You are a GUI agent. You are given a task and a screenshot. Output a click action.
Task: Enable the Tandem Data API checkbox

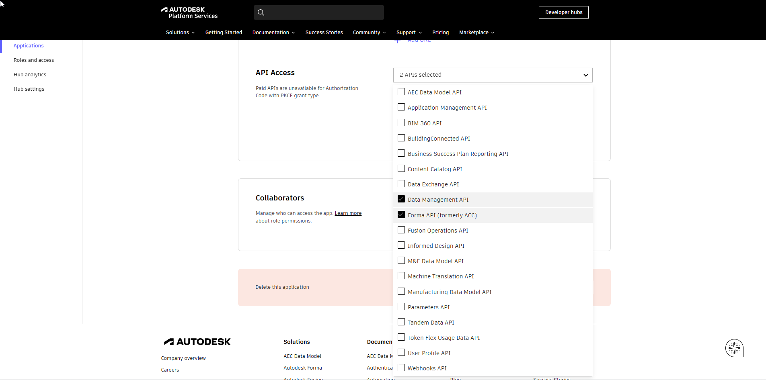pos(401,322)
